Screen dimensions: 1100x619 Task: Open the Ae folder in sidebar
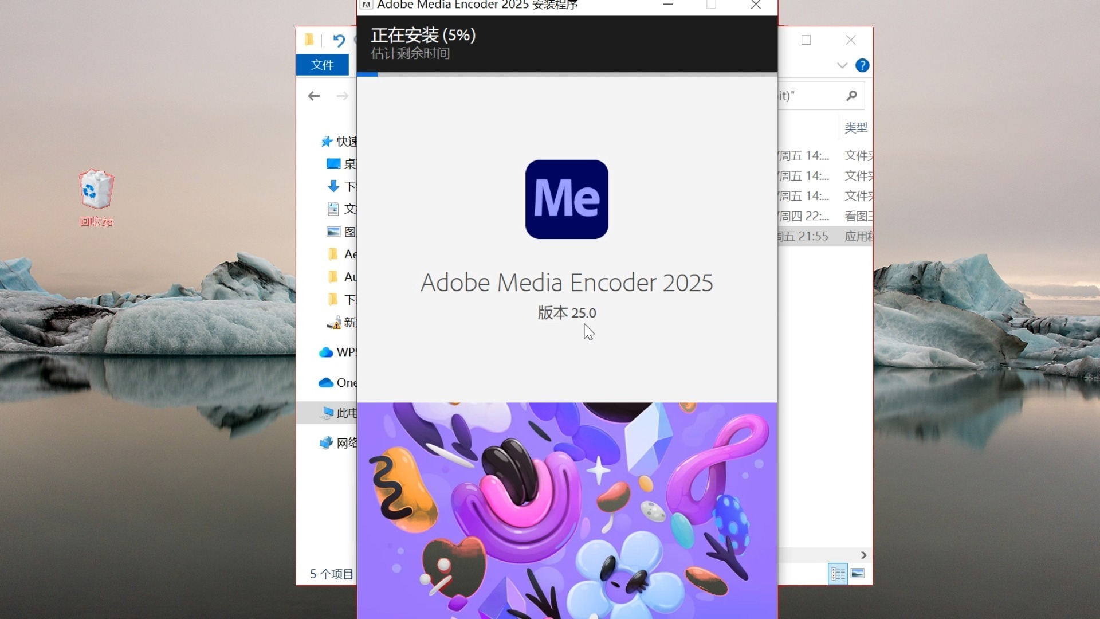coord(342,254)
